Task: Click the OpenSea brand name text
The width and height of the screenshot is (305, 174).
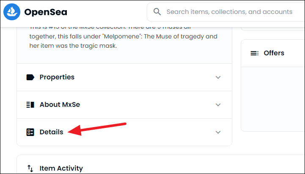Action: [46, 12]
